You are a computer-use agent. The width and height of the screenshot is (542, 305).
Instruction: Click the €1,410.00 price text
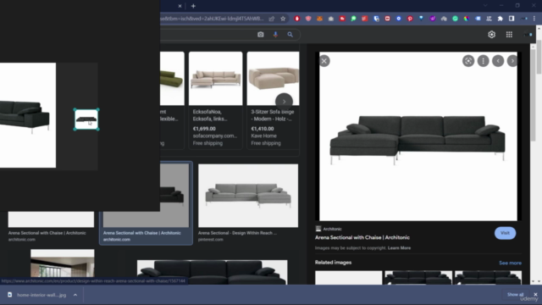coord(263,129)
